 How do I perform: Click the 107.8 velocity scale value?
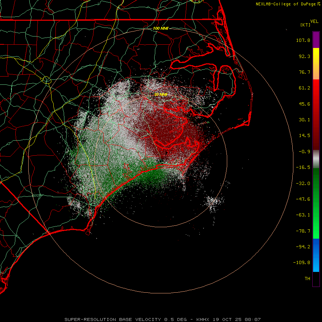[303, 40]
